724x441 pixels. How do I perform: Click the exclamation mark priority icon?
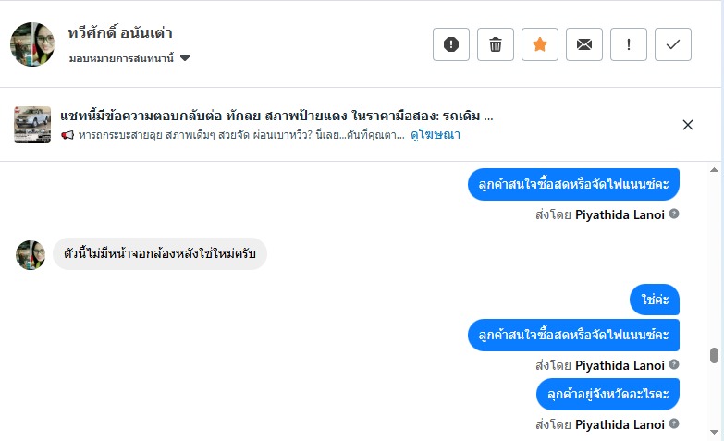point(629,44)
